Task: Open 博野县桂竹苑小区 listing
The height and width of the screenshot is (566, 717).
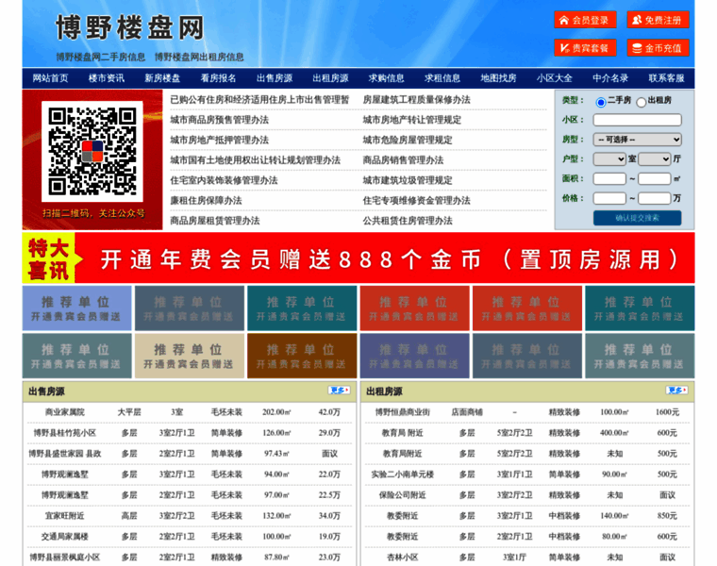Action: tap(64, 433)
